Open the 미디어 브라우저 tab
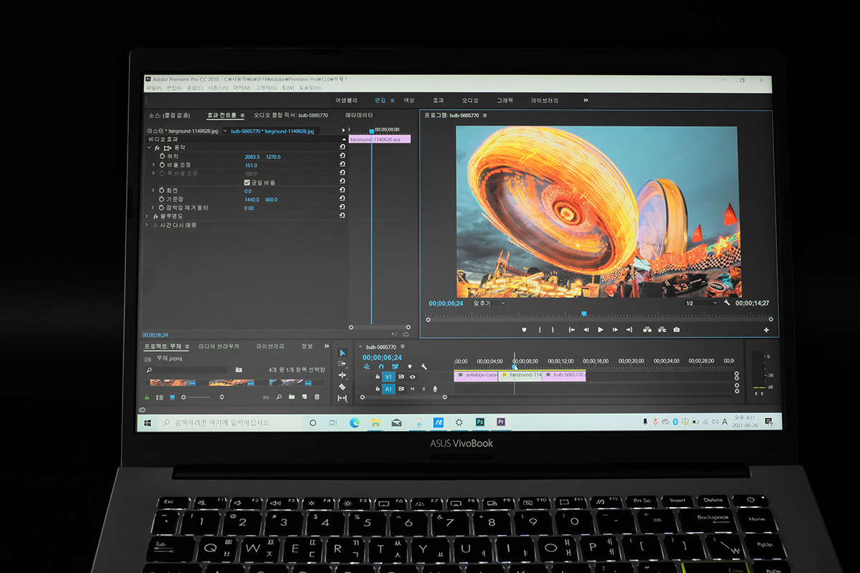This screenshot has width=860, height=573. click(x=219, y=346)
